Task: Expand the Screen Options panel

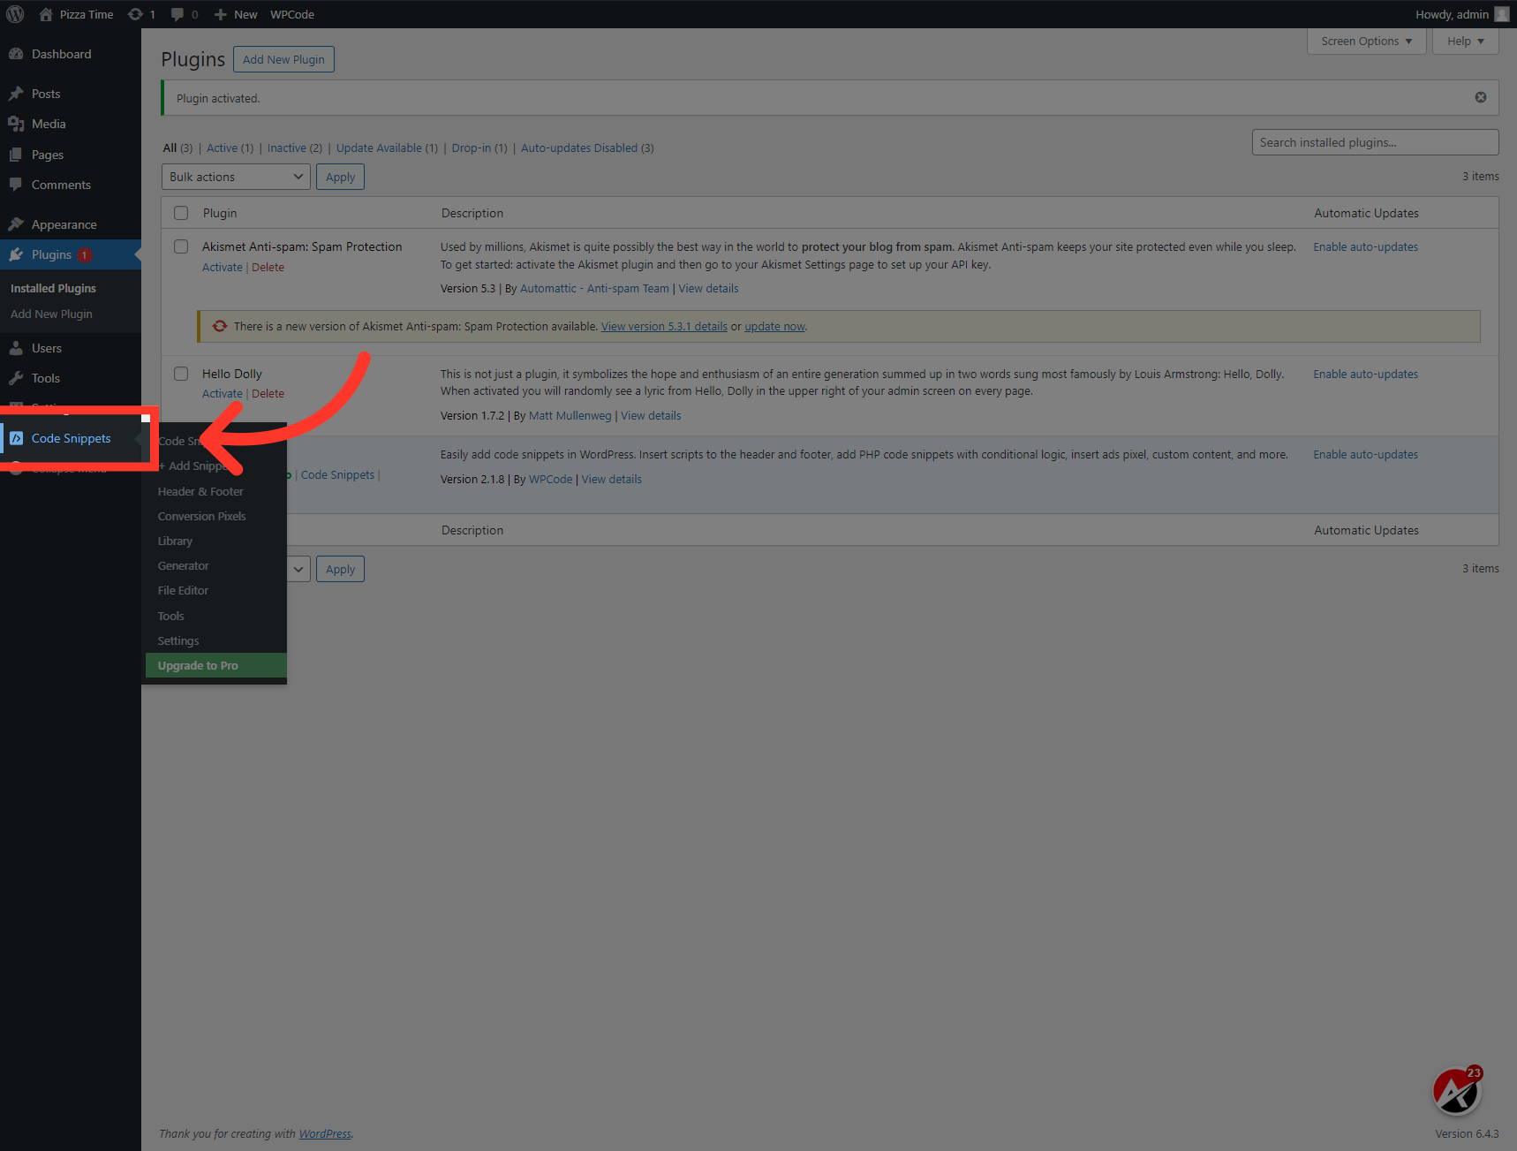Action: tap(1365, 41)
